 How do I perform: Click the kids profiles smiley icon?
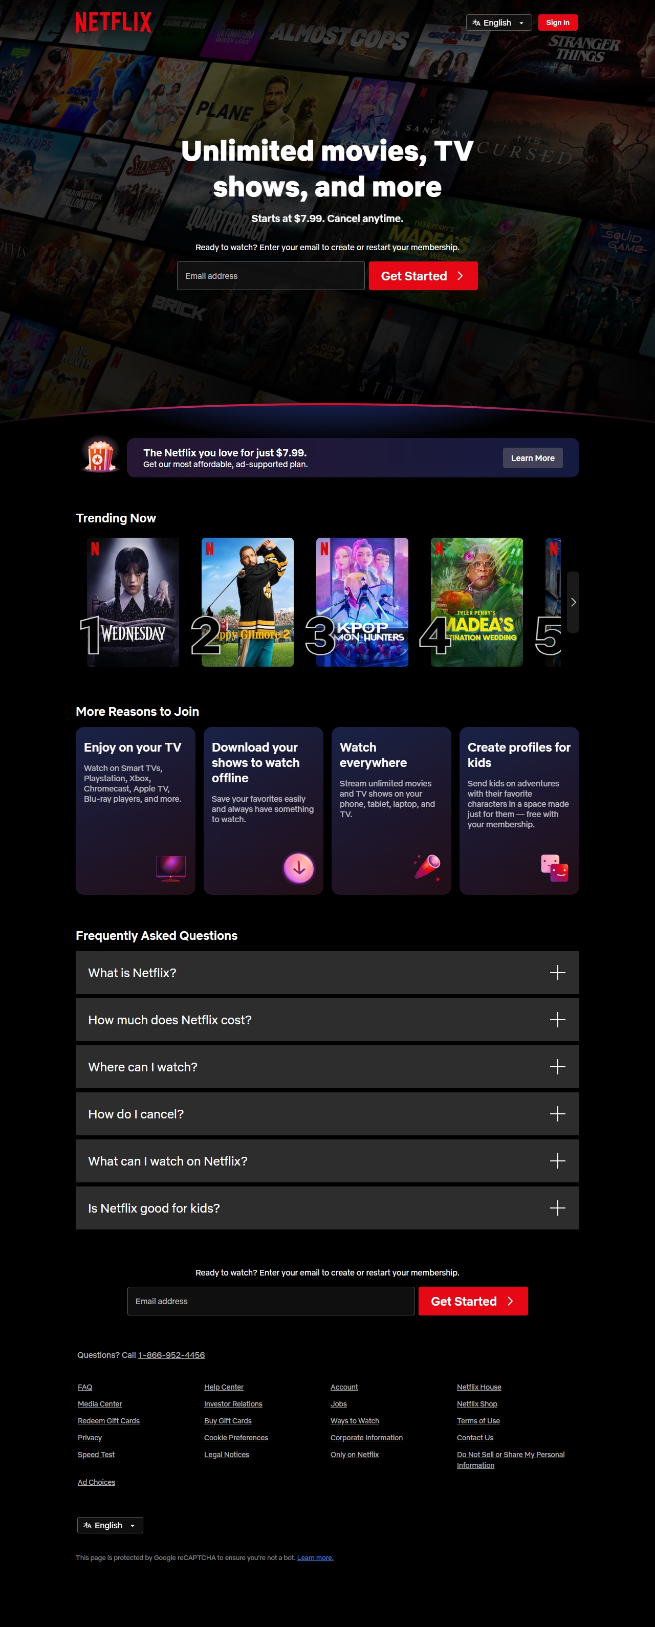click(x=555, y=868)
